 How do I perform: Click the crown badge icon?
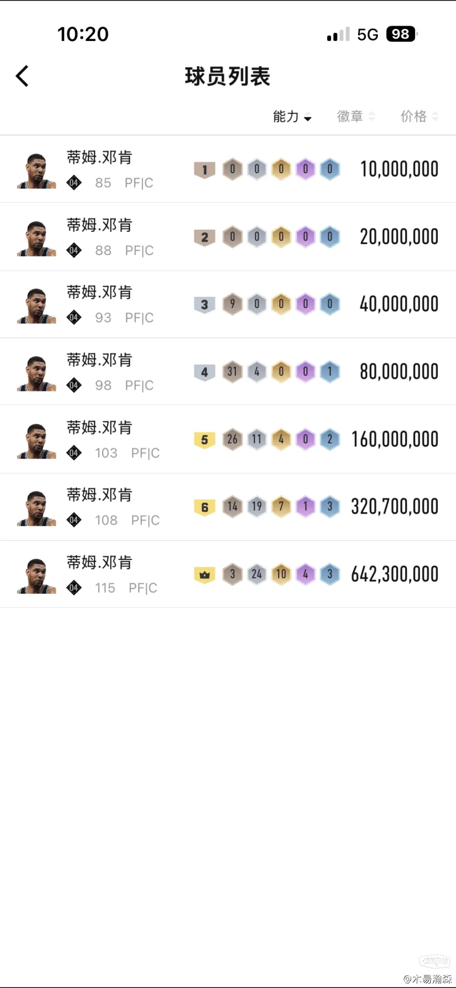(205, 575)
